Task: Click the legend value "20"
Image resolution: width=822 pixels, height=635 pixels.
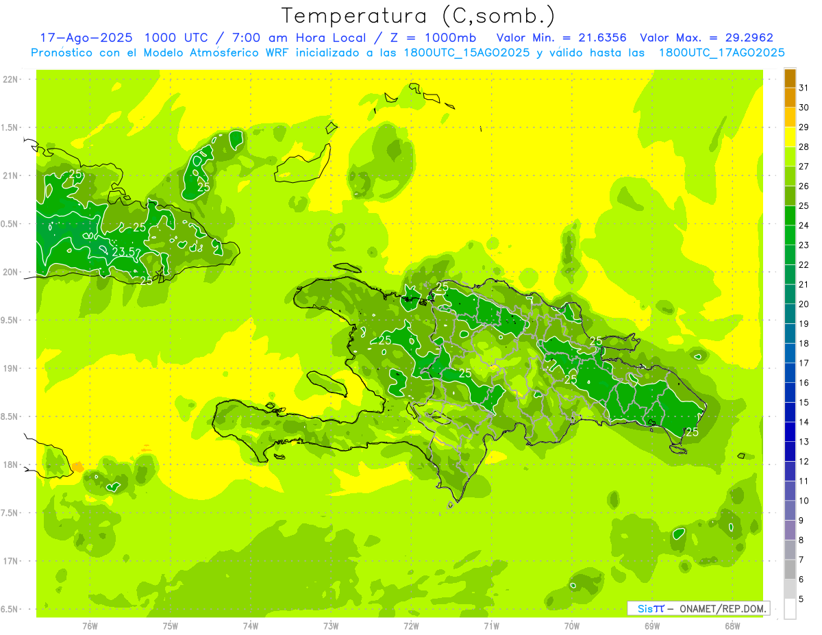Action: (804, 304)
